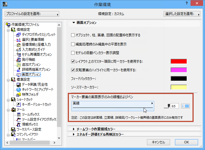Viewport: 205px width, 150px height.
Task: Click the help question mark button
Action: [x=187, y=3]
